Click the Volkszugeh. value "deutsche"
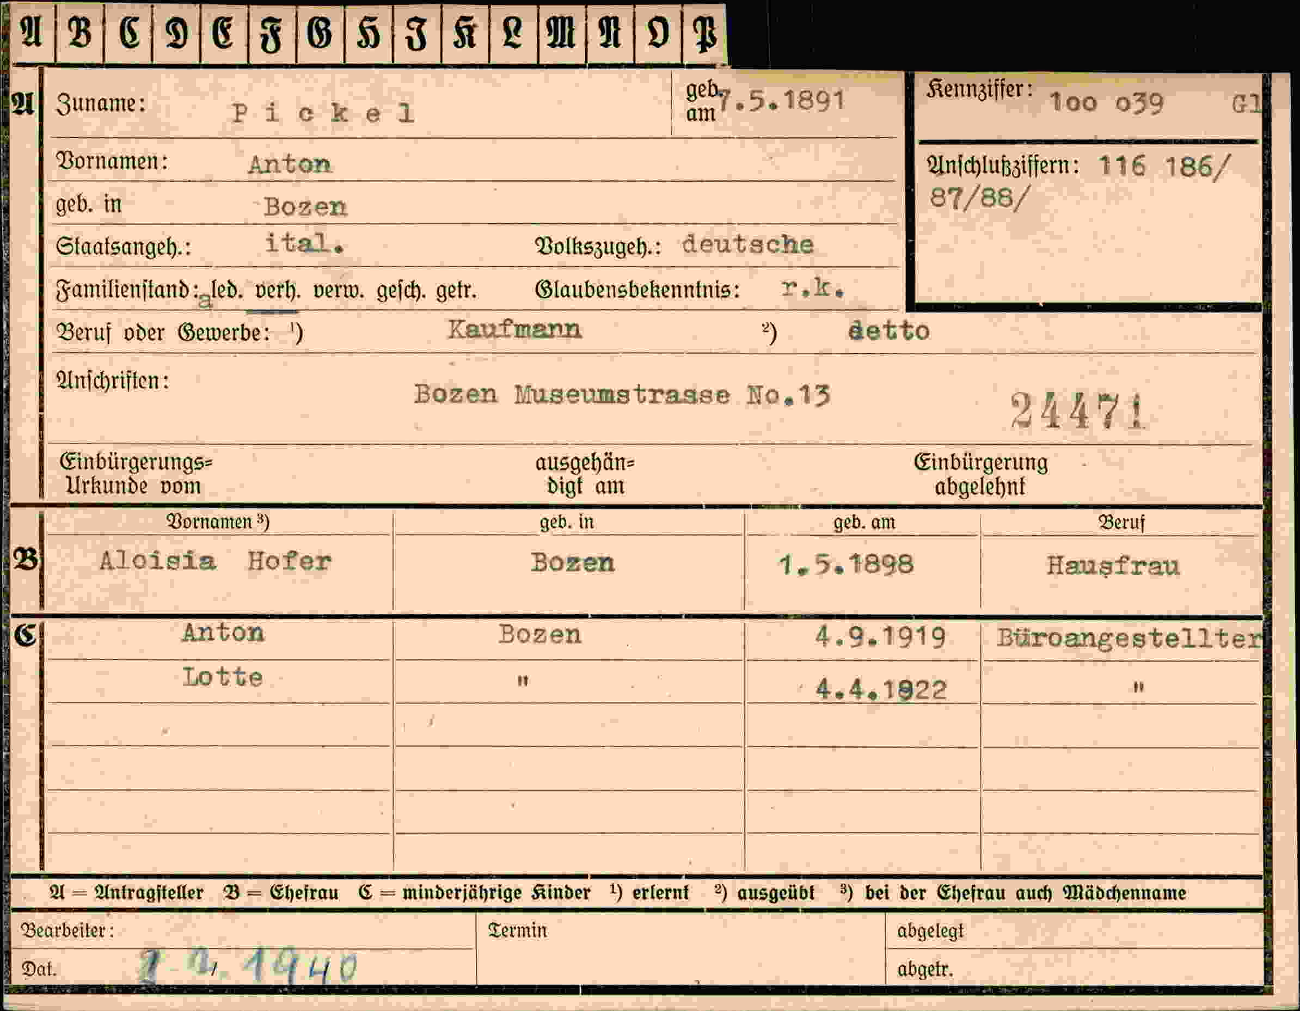This screenshot has height=1011, width=1300. [x=747, y=244]
